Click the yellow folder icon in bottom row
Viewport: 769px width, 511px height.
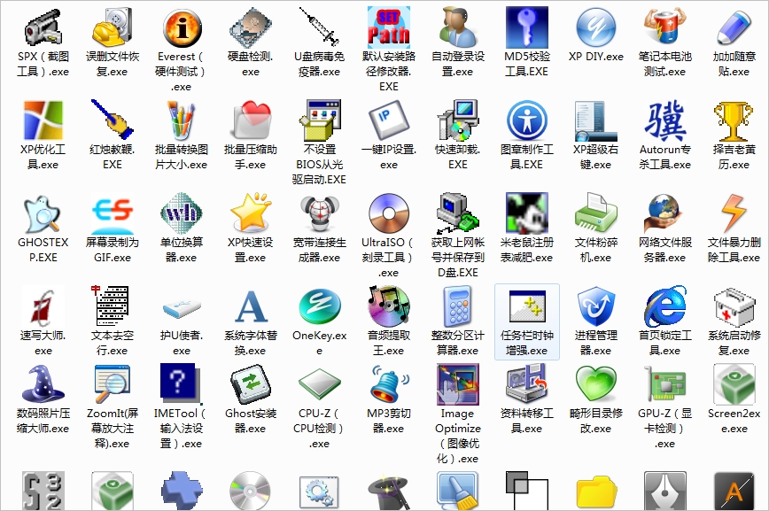[596, 491]
